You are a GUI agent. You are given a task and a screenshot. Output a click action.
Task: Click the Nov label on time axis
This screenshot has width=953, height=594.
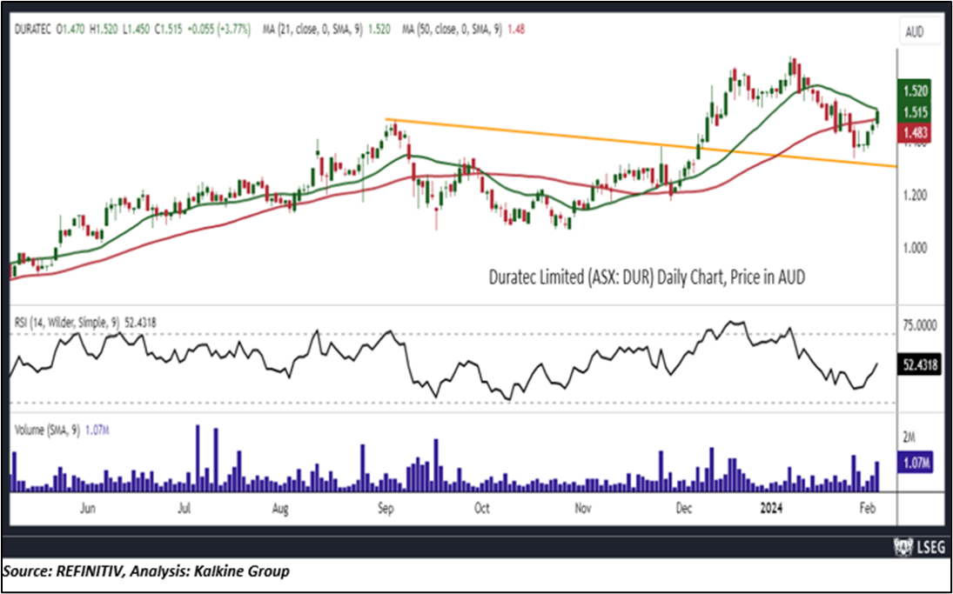pyautogui.click(x=583, y=508)
